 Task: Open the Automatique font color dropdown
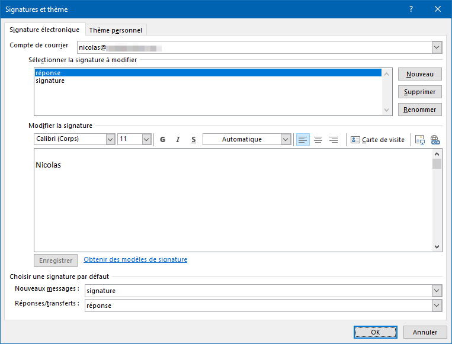coord(286,140)
